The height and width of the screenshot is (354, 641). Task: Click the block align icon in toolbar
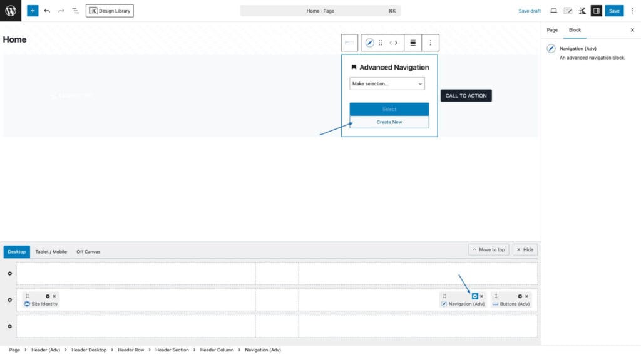click(x=413, y=43)
